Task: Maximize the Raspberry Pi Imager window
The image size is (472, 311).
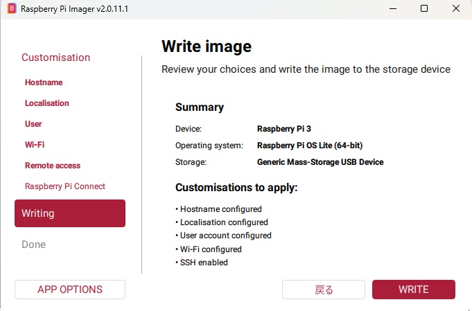Action: 424,8
